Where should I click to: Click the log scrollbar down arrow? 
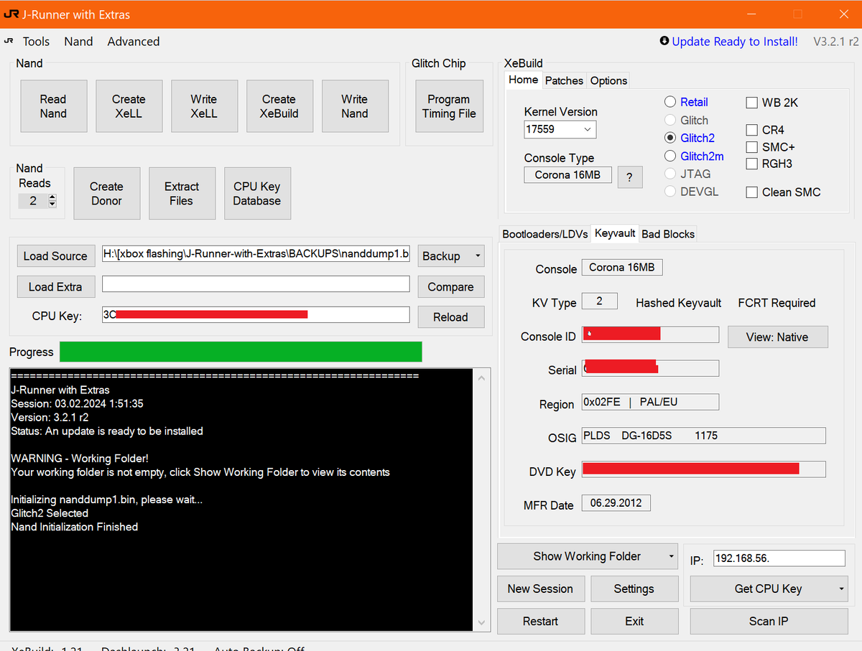pyautogui.click(x=482, y=623)
